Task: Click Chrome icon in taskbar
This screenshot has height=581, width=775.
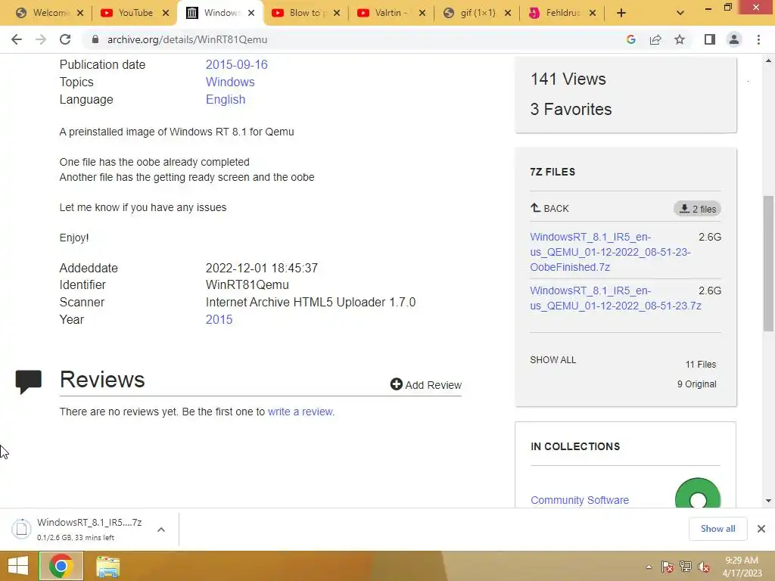Action: [x=61, y=566]
